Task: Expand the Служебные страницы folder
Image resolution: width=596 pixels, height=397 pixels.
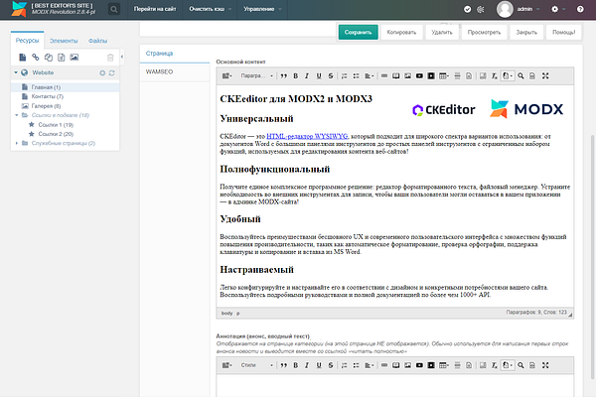Action: [x=16, y=143]
